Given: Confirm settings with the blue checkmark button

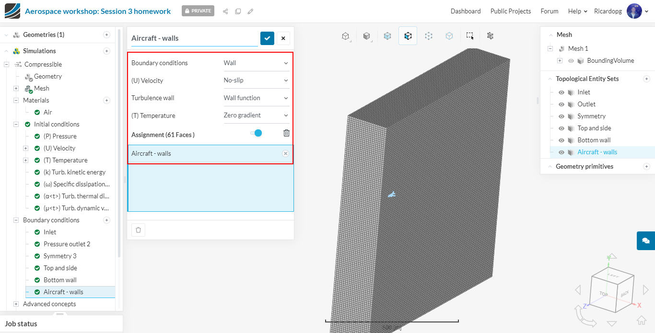Looking at the screenshot, I should click(267, 38).
